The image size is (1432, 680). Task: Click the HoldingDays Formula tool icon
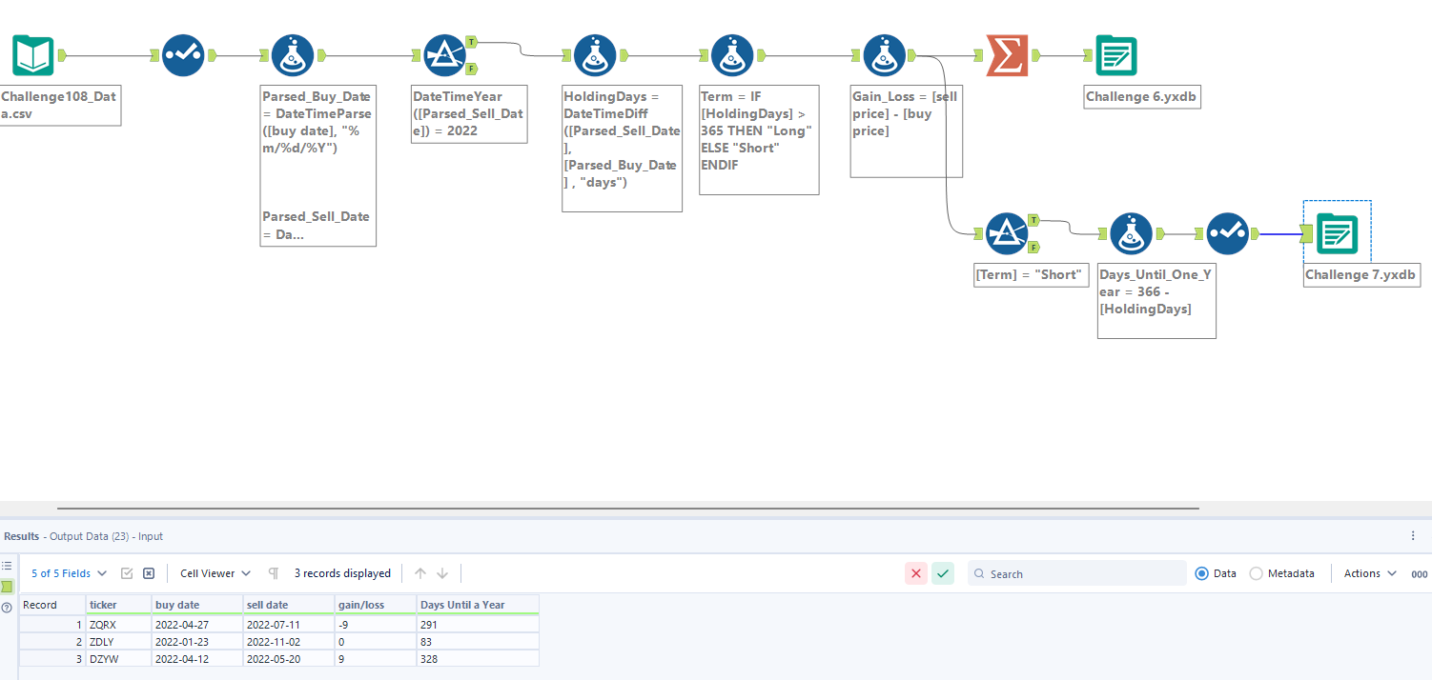click(595, 55)
